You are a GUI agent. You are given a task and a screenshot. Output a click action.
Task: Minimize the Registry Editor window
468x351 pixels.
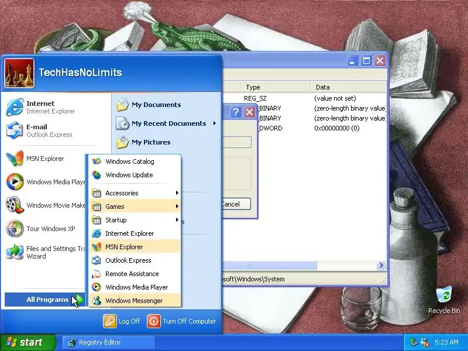tap(353, 61)
